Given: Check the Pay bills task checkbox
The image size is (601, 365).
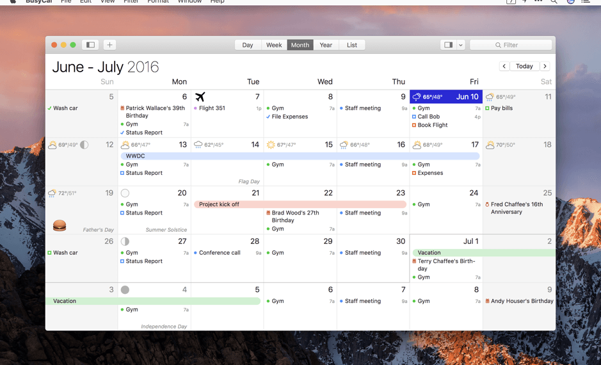Looking at the screenshot, I should coord(487,108).
